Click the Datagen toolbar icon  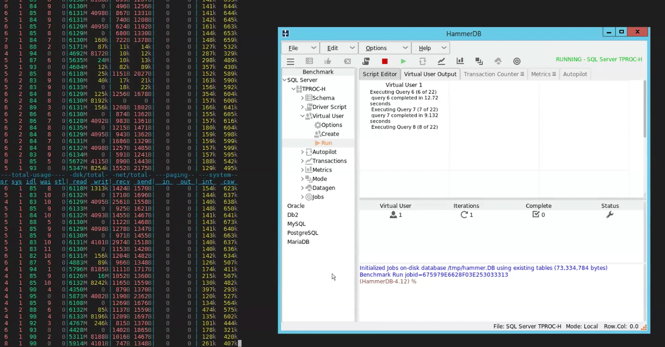pos(498,61)
